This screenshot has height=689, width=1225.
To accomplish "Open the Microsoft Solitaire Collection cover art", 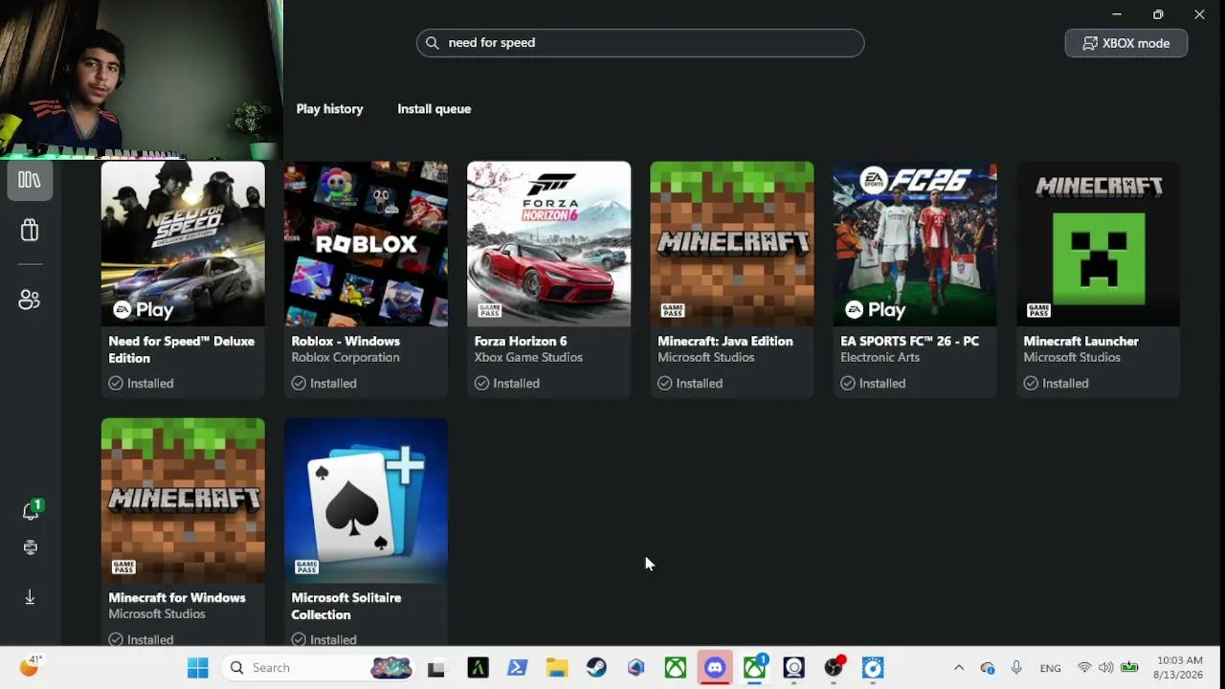I will click(366, 500).
